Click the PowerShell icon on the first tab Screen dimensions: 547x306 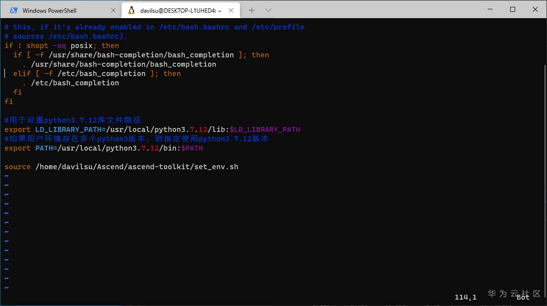pyautogui.click(x=14, y=10)
